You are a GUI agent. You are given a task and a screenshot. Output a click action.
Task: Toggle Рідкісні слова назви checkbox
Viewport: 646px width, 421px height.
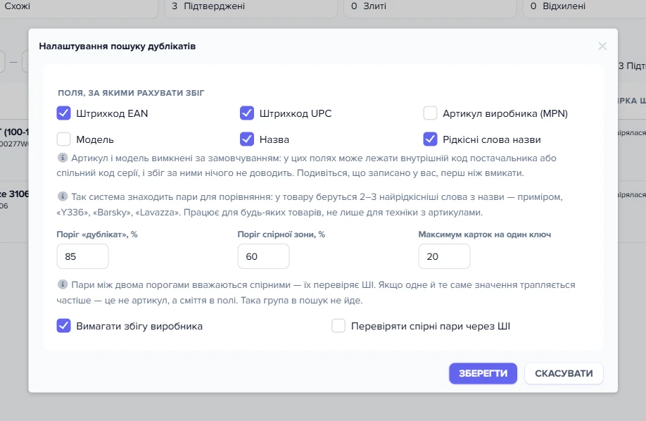[x=430, y=139]
